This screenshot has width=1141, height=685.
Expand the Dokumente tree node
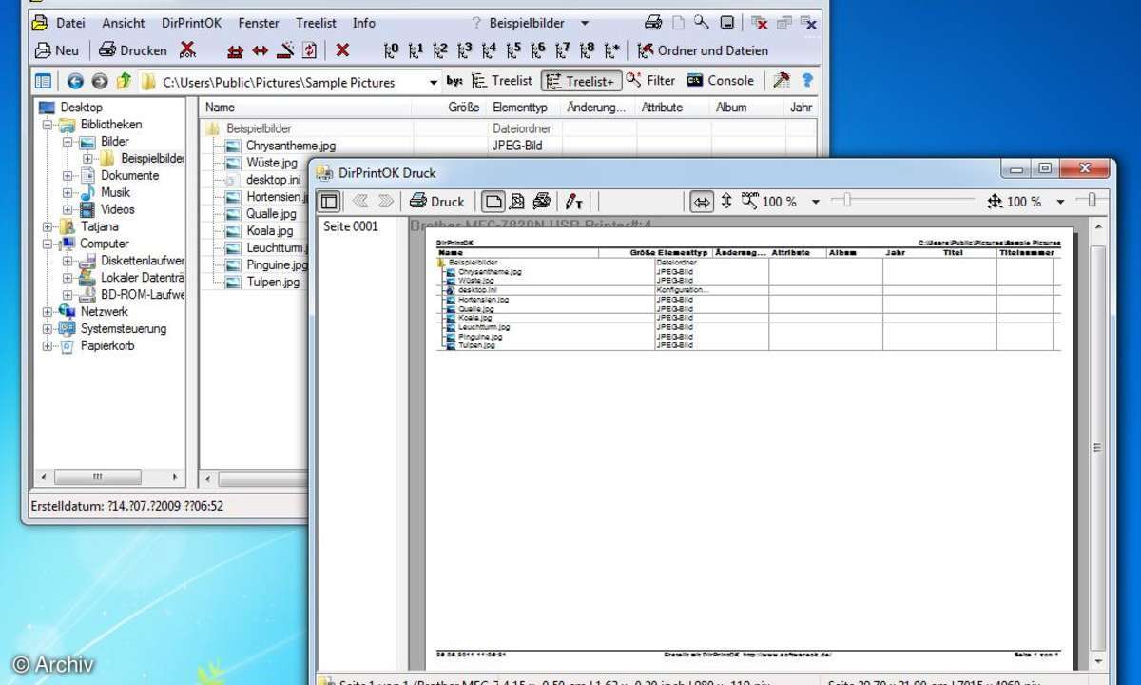(x=68, y=176)
